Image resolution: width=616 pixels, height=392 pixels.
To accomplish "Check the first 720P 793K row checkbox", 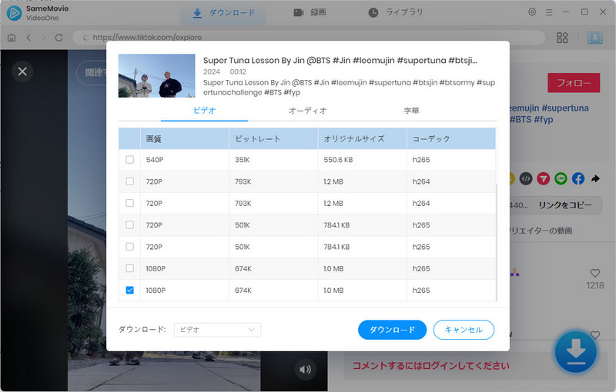I will [129, 181].
